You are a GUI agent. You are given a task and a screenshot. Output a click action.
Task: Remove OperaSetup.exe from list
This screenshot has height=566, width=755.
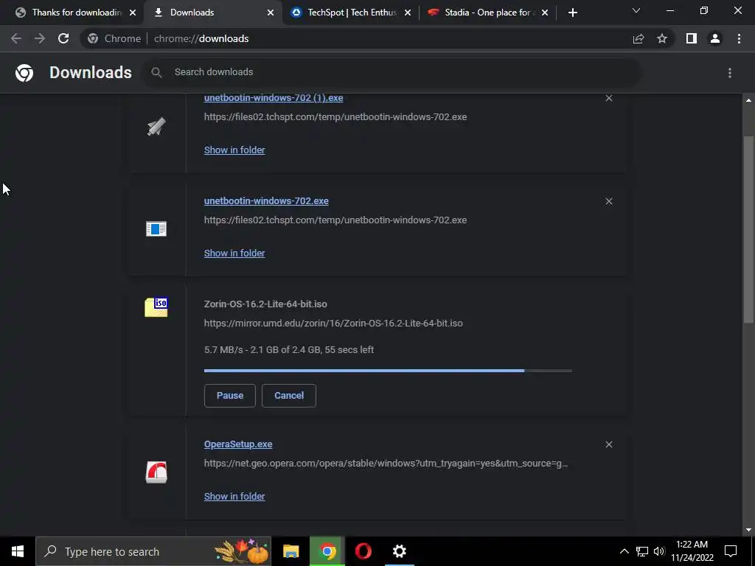(608, 444)
